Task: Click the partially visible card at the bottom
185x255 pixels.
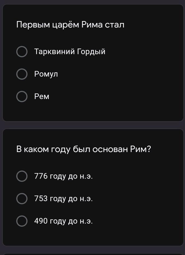Action: pyautogui.click(x=92, y=254)
